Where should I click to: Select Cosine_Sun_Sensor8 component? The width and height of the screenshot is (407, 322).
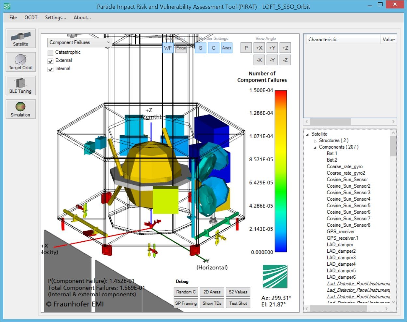click(348, 225)
